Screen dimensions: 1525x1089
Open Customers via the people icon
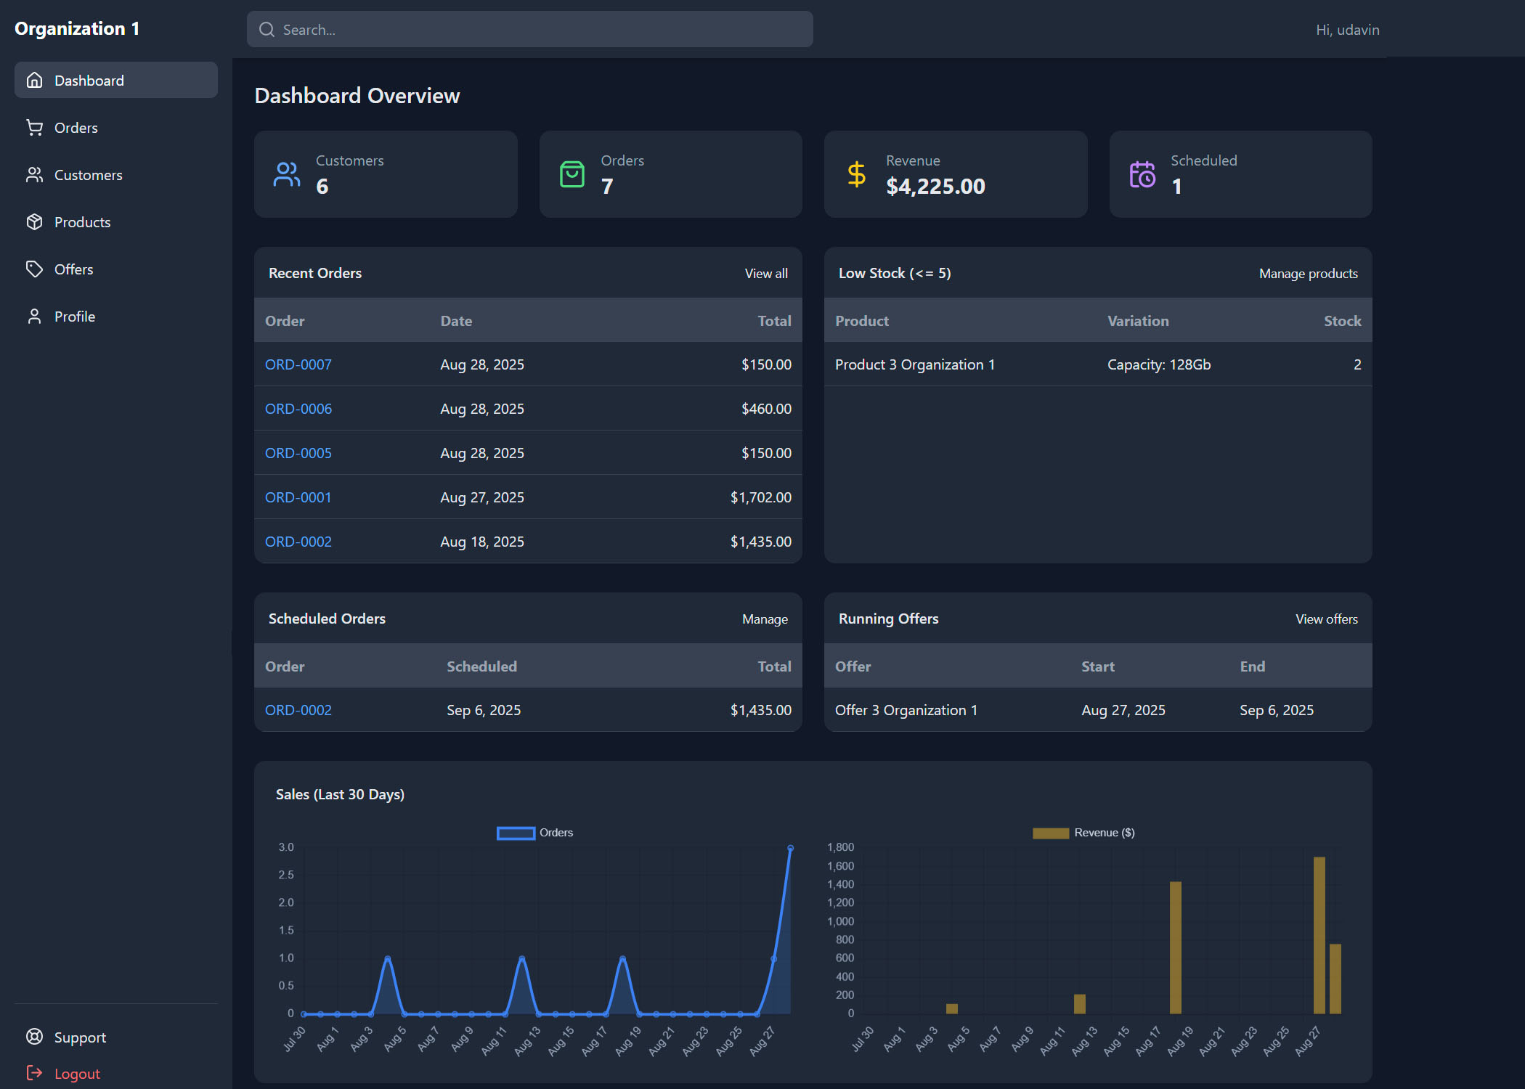[35, 174]
